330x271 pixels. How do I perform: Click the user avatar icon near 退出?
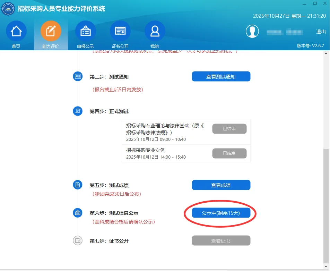coord(252,31)
